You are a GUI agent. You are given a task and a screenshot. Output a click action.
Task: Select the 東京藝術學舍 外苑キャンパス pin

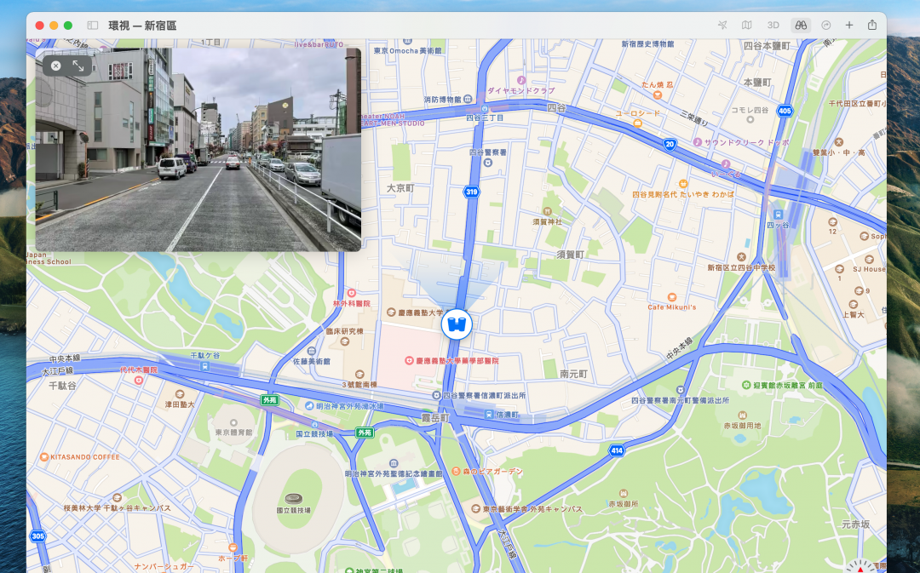tap(476, 509)
